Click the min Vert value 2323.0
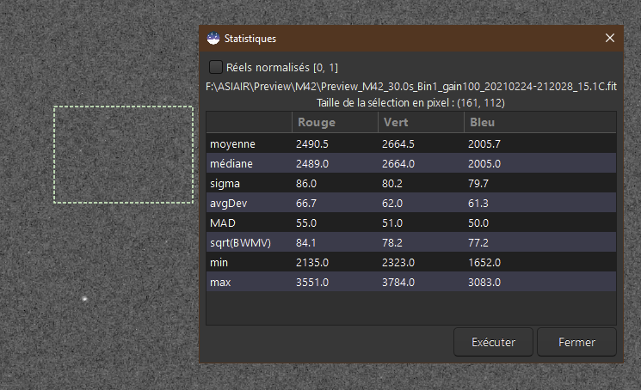The height and width of the screenshot is (390, 641). pos(398,263)
